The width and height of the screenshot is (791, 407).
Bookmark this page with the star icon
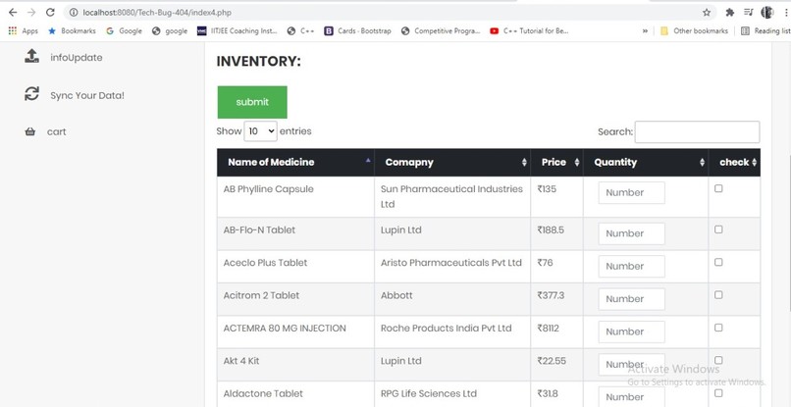[x=707, y=12]
